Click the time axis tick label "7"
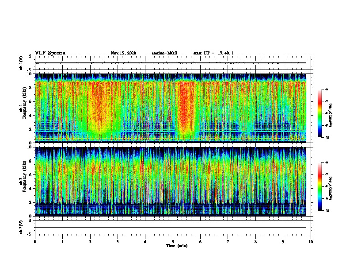The width and height of the screenshot is (350, 271). (x=228, y=242)
